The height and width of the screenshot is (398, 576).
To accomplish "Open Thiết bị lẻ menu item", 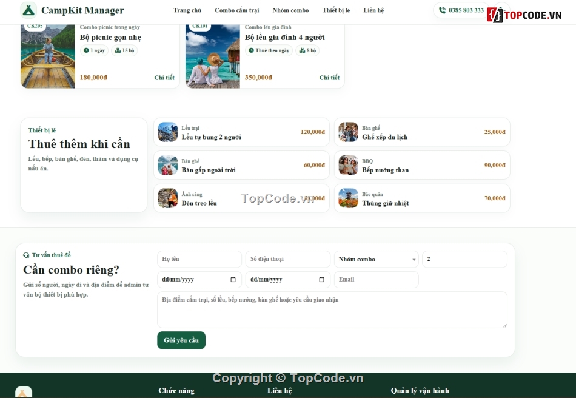I will point(336,10).
